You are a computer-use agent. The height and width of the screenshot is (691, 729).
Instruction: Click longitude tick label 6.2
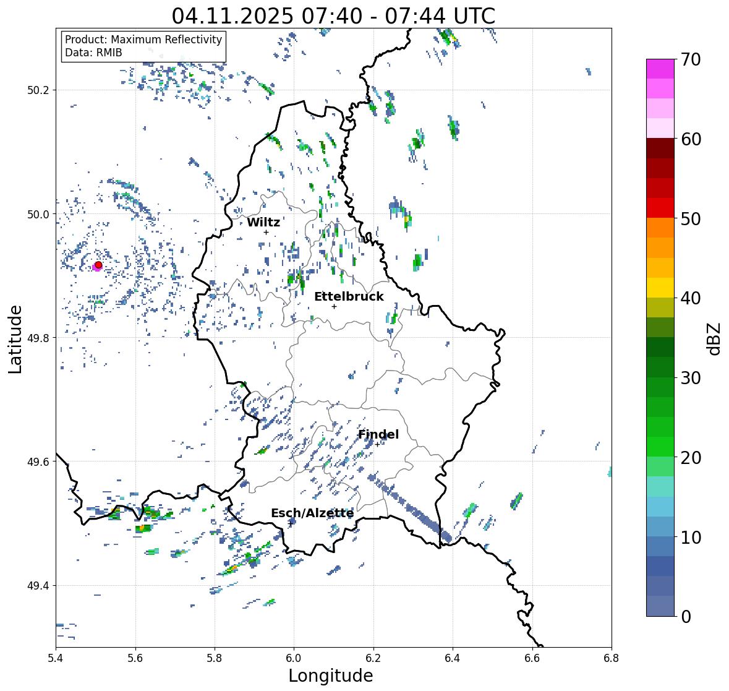[x=373, y=658]
